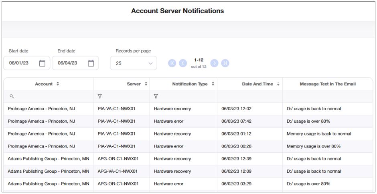Click the APG-VA-C1-NWX01 server cell

[x=118, y=172]
